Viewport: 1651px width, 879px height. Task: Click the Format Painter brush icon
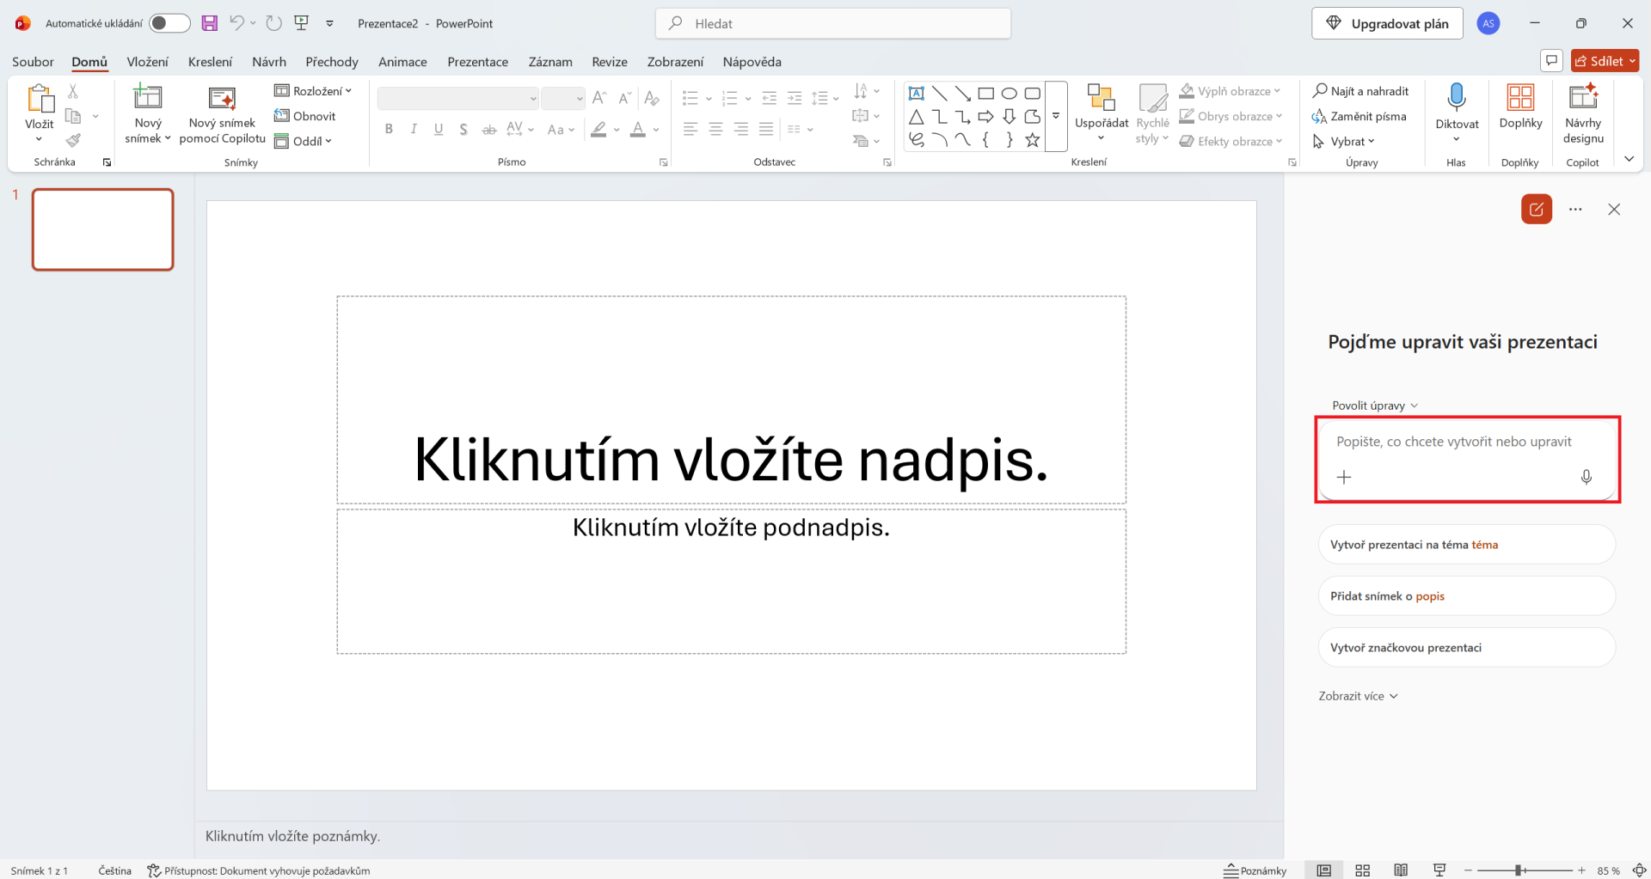pyautogui.click(x=73, y=140)
